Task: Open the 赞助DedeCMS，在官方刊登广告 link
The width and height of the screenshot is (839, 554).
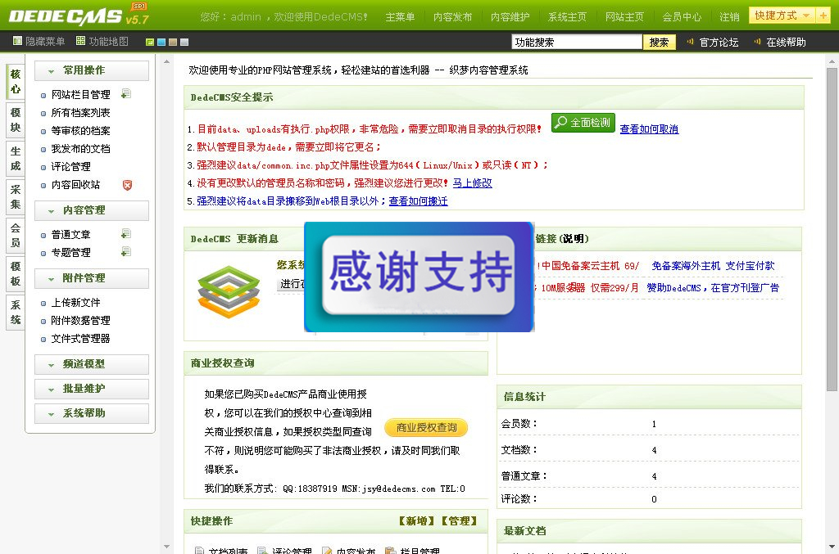Action: click(713, 288)
